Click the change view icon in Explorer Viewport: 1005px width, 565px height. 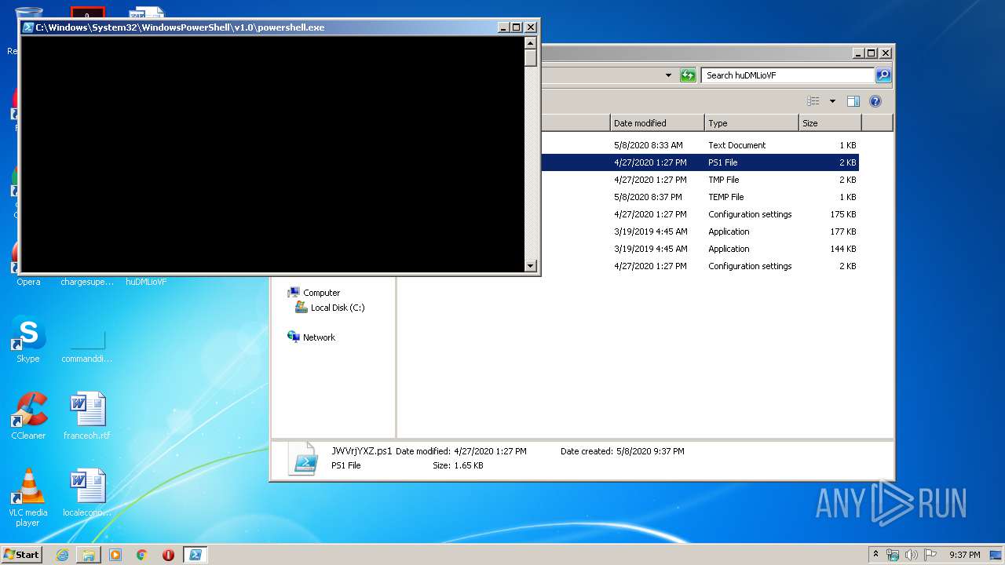813,101
